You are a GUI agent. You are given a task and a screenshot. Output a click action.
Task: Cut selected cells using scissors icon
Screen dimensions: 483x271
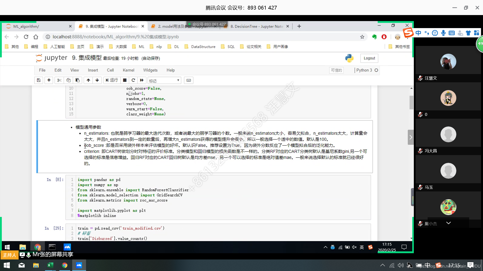click(x=59, y=80)
